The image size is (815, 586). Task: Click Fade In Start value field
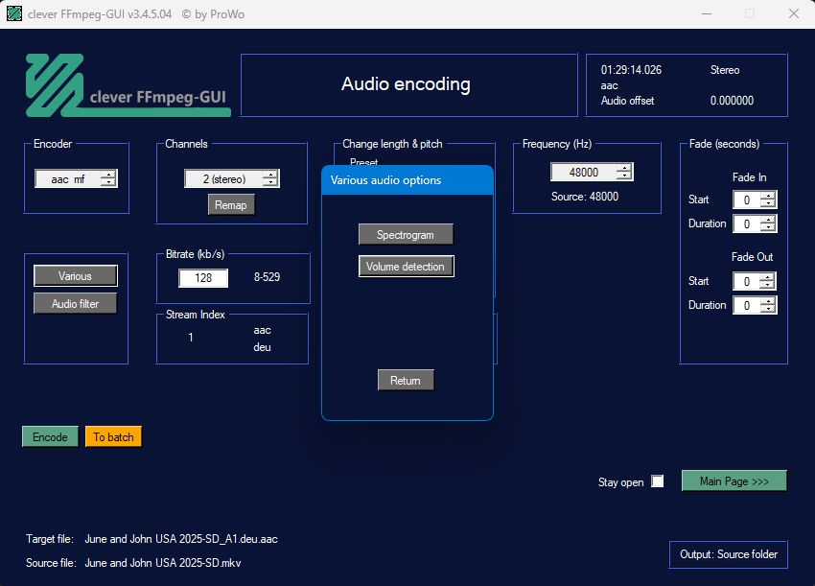click(746, 199)
